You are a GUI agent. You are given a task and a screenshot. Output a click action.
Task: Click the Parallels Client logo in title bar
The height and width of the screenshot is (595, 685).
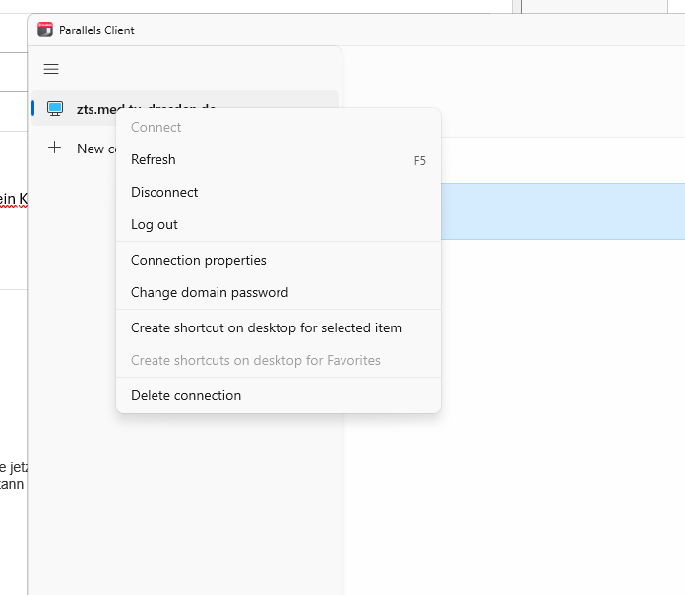pyautogui.click(x=45, y=30)
